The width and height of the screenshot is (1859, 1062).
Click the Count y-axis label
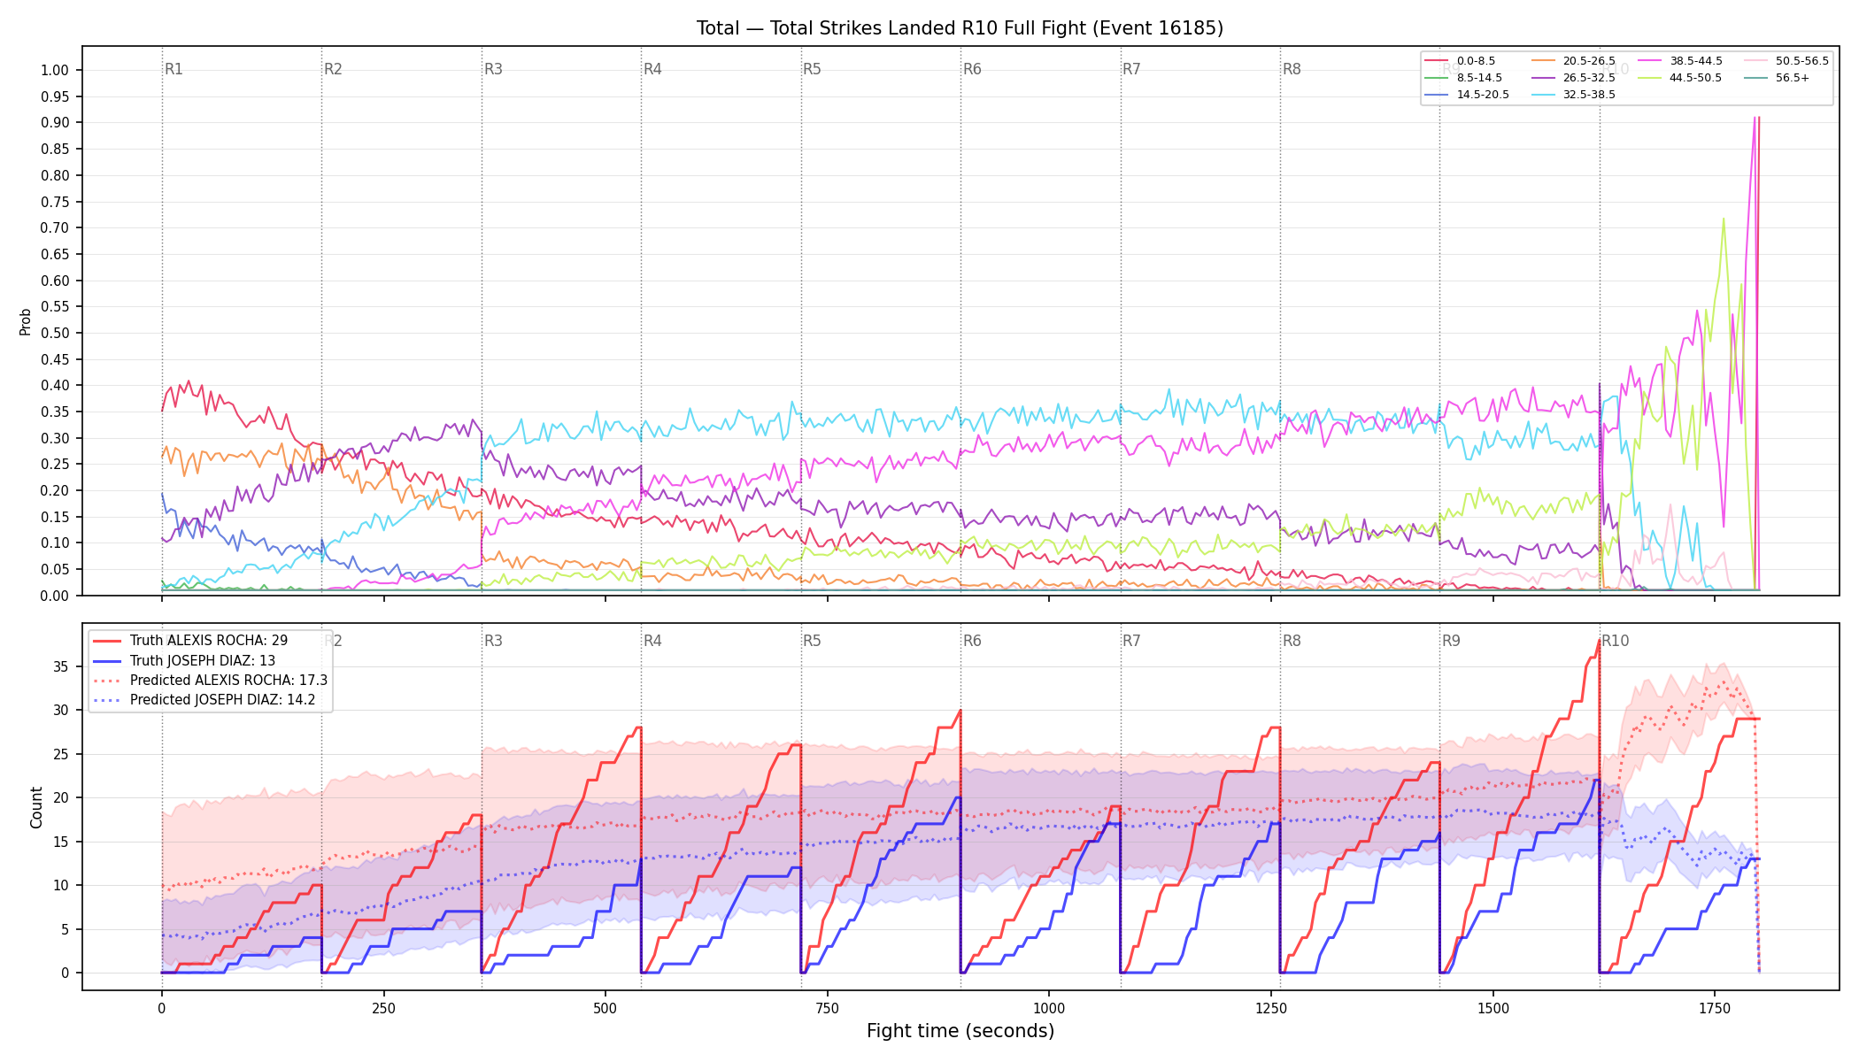click(36, 807)
